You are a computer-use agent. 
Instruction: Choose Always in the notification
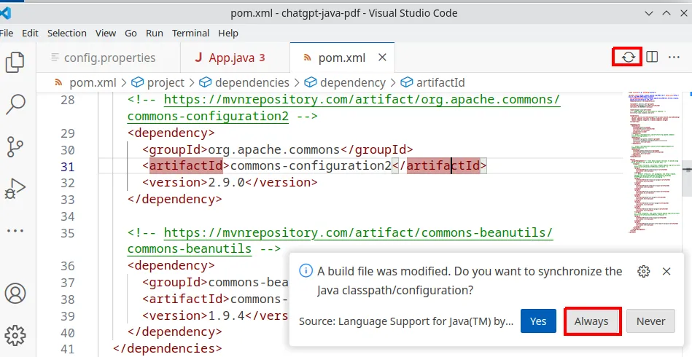[591, 321]
